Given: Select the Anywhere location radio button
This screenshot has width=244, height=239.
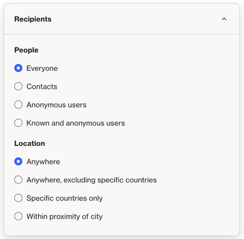Looking at the screenshot, I should coord(18,161).
